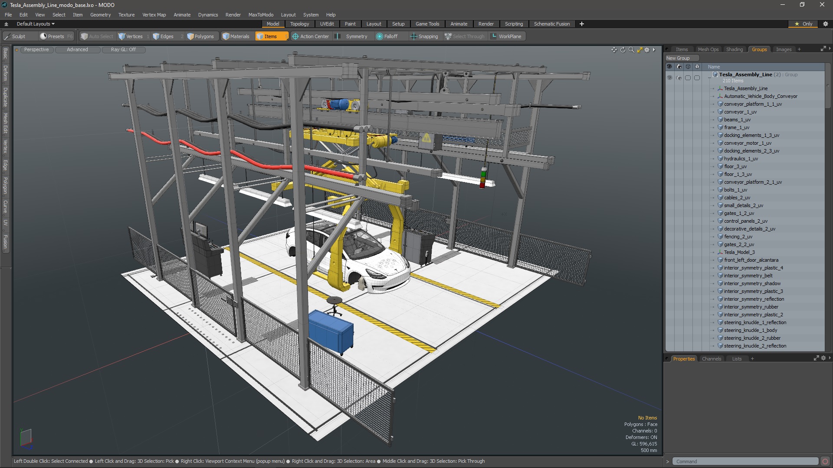Image resolution: width=833 pixels, height=468 pixels.
Task: Click the viewport rotate icon
Action: (623, 50)
